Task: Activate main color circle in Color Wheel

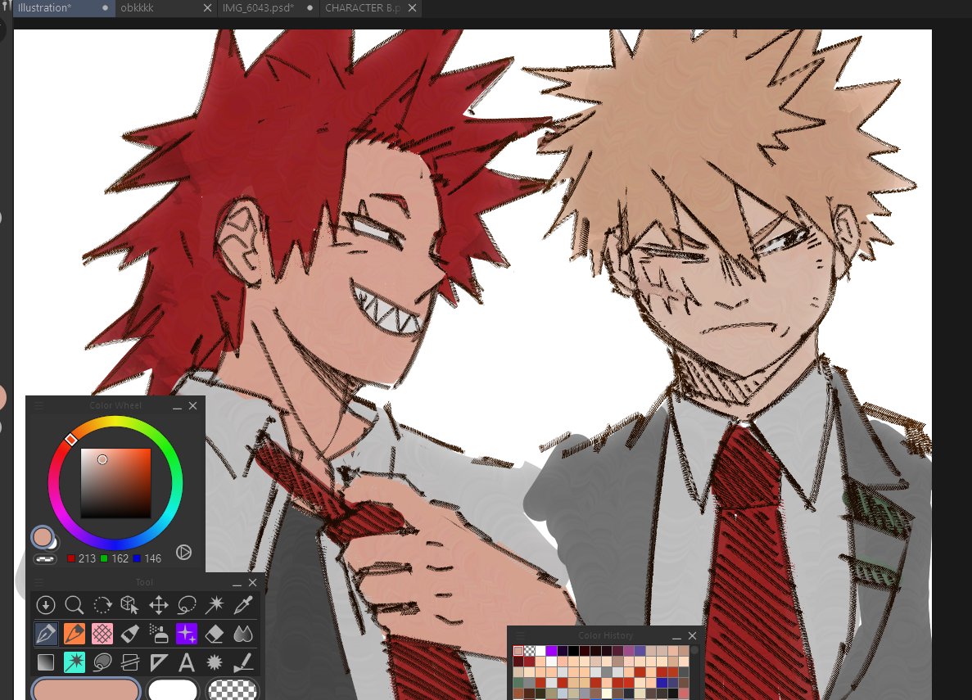Action: point(43,537)
